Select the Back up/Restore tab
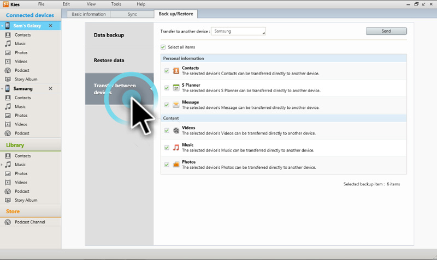Screen dimensions: 437x260 pos(176,14)
